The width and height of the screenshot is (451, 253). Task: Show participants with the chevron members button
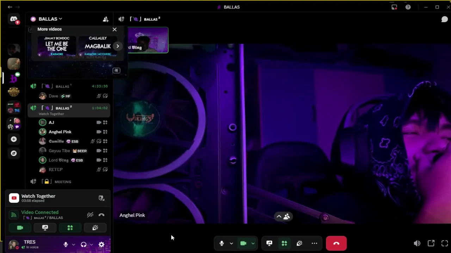(x=283, y=216)
